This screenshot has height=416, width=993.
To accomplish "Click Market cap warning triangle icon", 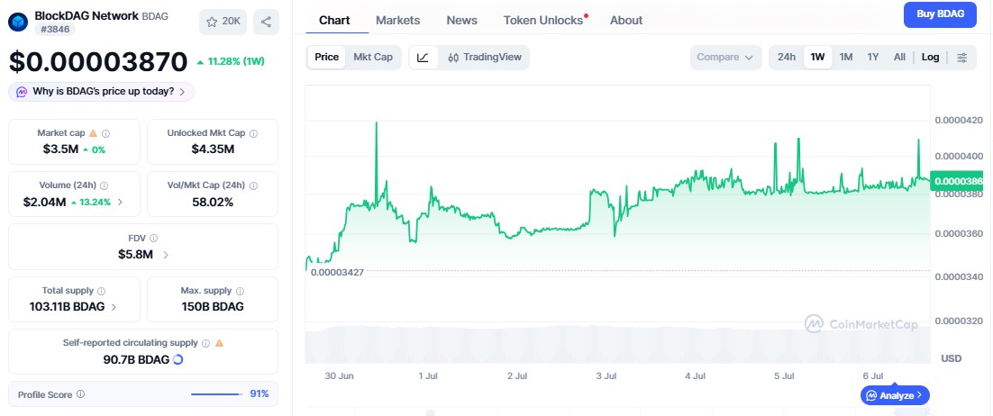I will coord(93,133).
